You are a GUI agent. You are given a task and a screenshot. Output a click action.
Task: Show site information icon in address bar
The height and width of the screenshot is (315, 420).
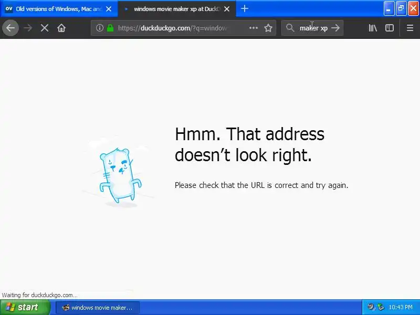[x=99, y=28]
